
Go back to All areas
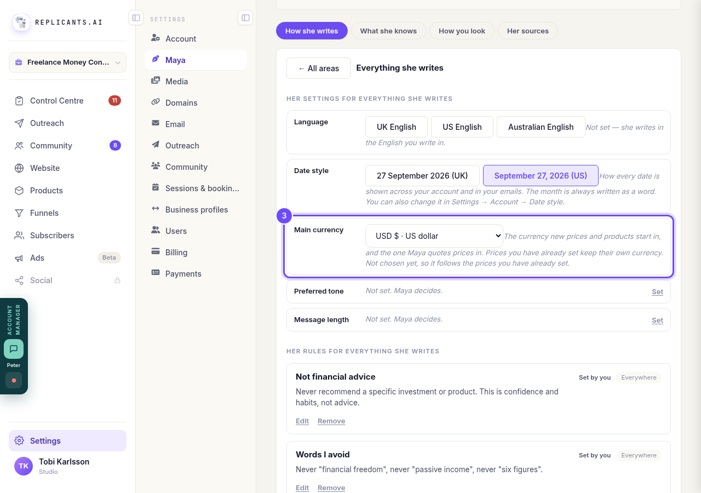pos(318,68)
